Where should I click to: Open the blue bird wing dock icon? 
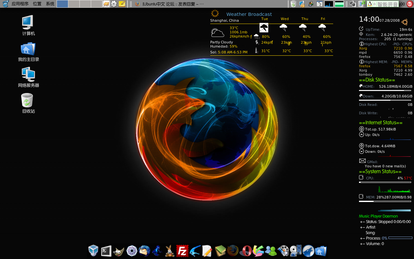pos(195,251)
